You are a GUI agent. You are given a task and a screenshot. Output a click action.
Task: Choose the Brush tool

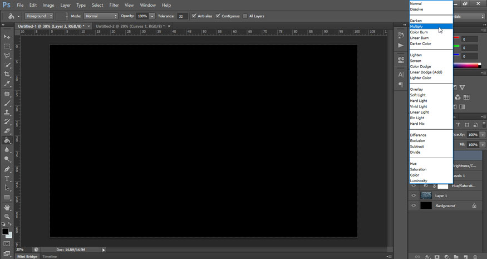(x=7, y=103)
